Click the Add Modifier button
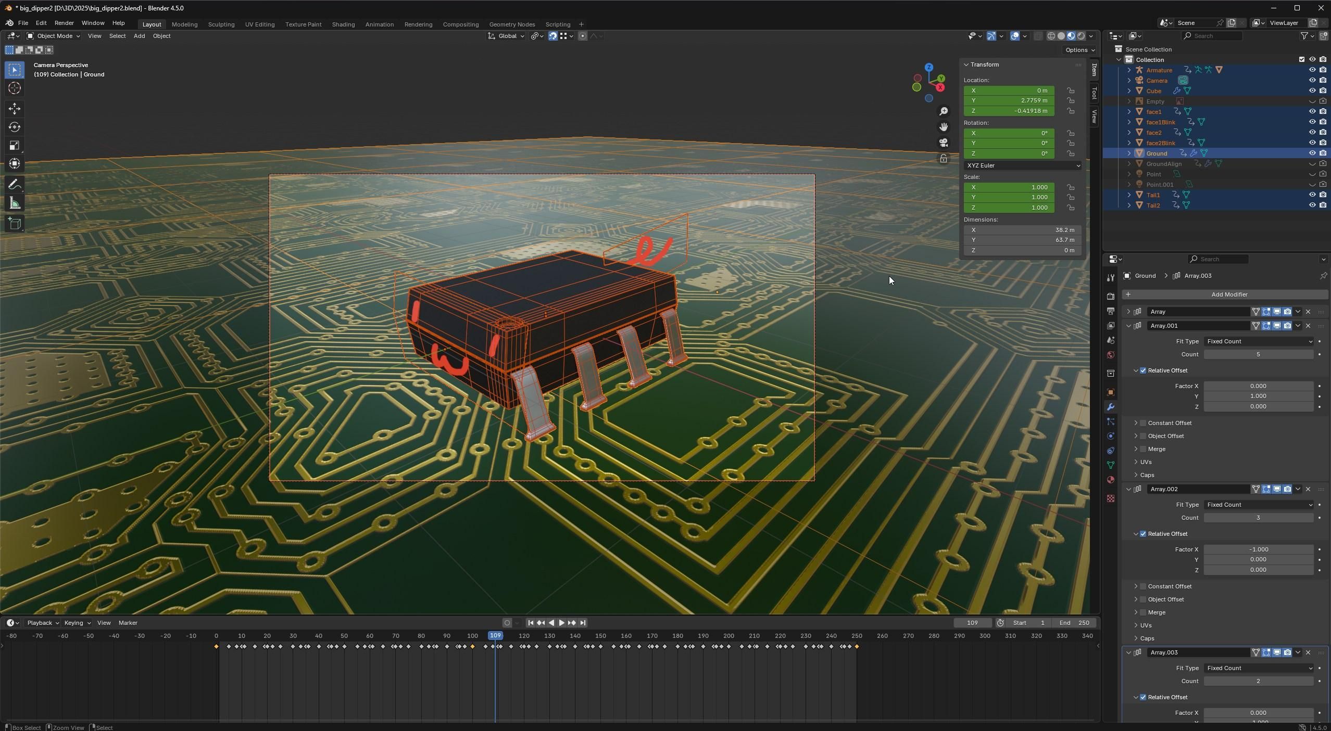Screen dimensions: 1331x731 (x=1226, y=294)
